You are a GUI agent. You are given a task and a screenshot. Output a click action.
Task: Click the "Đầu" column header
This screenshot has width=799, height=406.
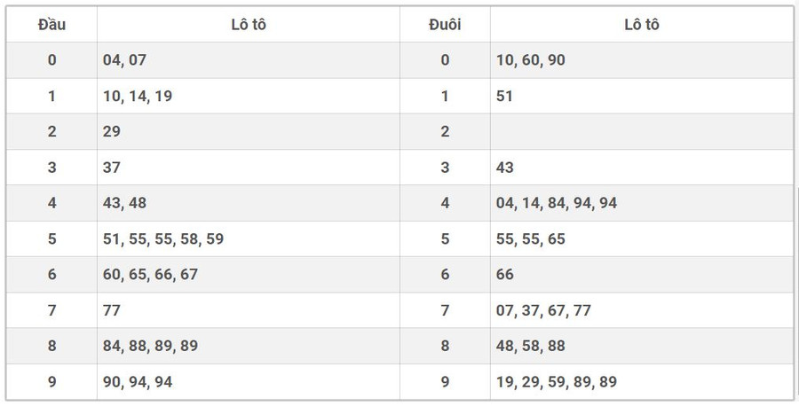click(51, 25)
